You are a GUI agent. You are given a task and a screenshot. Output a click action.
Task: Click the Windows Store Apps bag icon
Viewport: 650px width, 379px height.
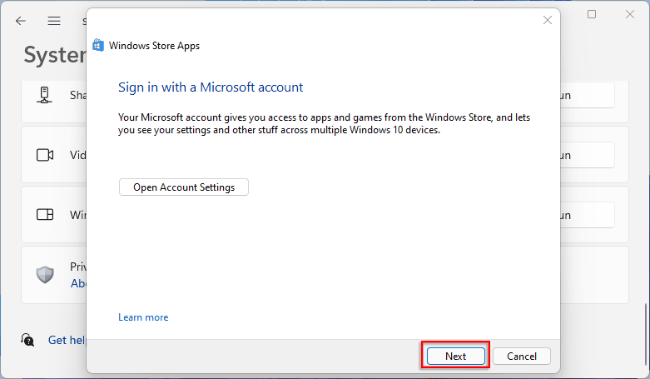(x=98, y=46)
